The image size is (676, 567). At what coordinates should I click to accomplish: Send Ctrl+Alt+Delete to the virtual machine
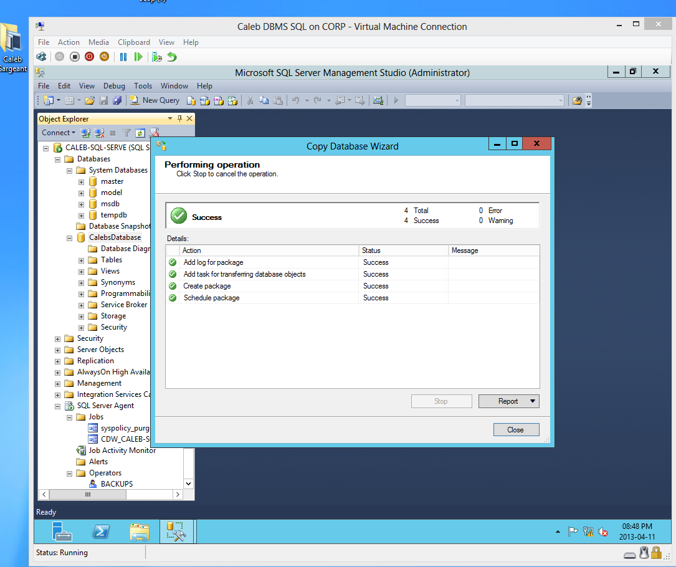41,57
